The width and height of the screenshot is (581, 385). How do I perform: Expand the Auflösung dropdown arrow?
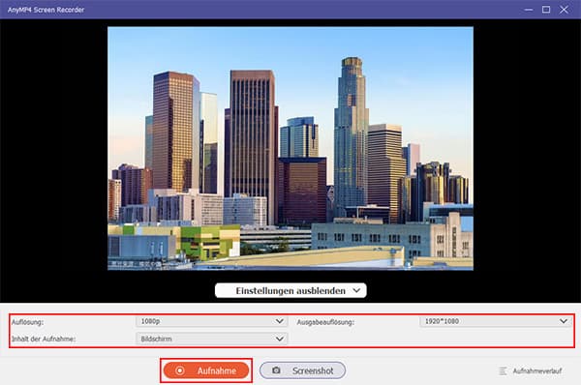[280, 321]
